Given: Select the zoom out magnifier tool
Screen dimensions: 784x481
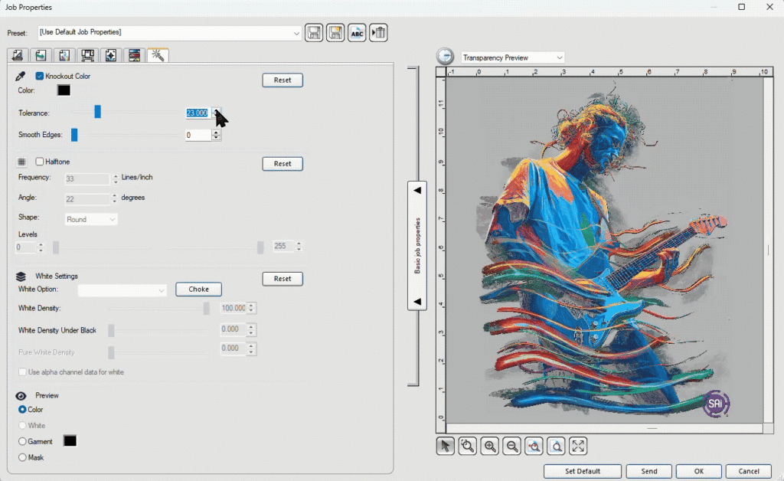Looking at the screenshot, I should tap(511, 446).
